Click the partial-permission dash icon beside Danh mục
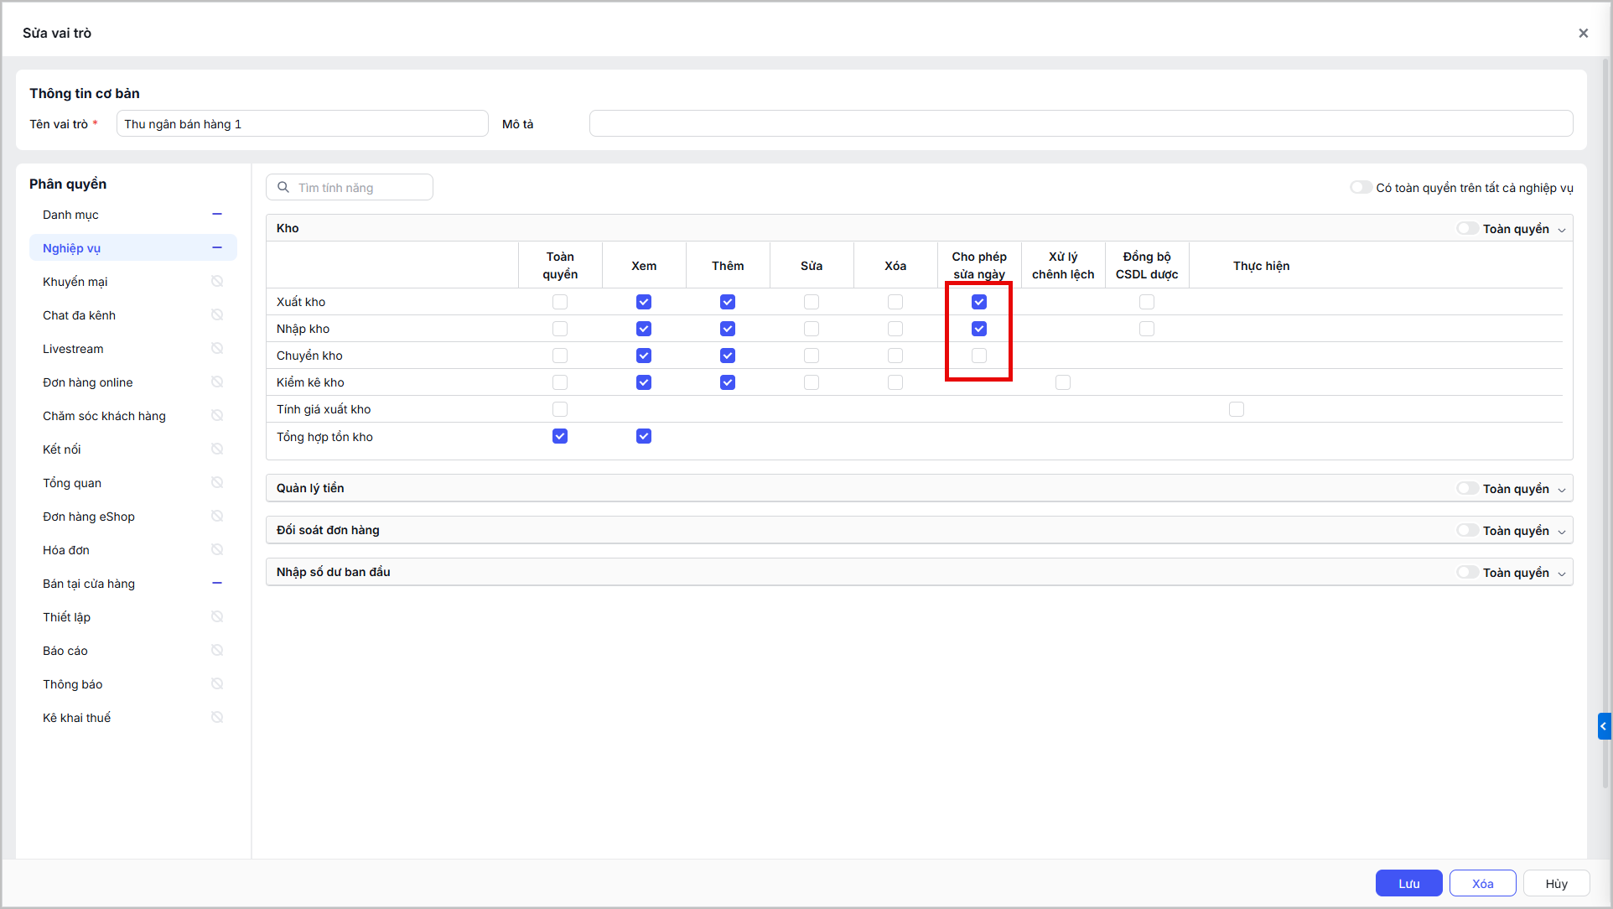The image size is (1613, 909). click(217, 215)
